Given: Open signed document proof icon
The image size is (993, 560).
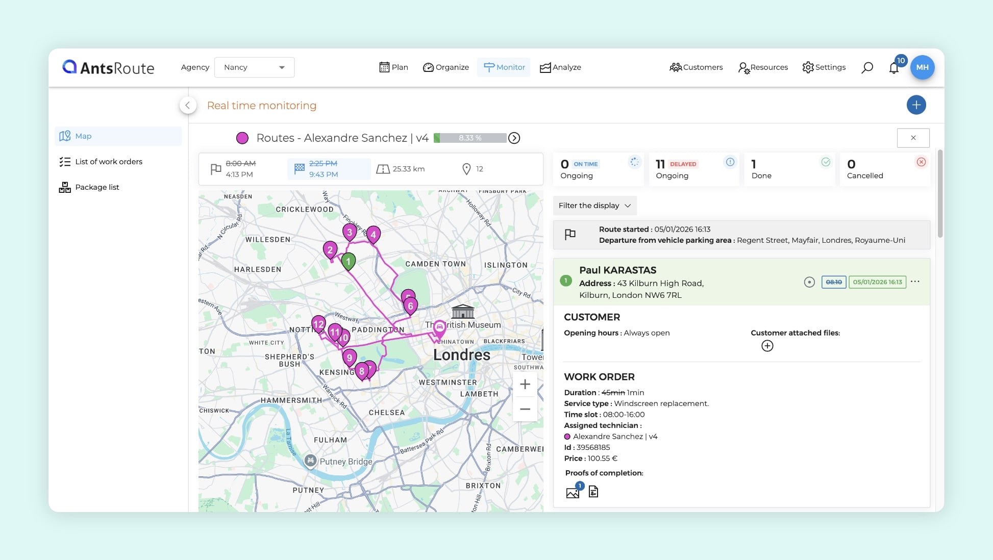Looking at the screenshot, I should click(593, 492).
